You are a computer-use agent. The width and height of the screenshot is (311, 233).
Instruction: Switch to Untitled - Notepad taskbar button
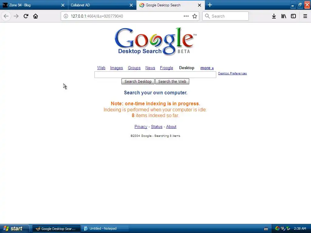click(x=105, y=229)
